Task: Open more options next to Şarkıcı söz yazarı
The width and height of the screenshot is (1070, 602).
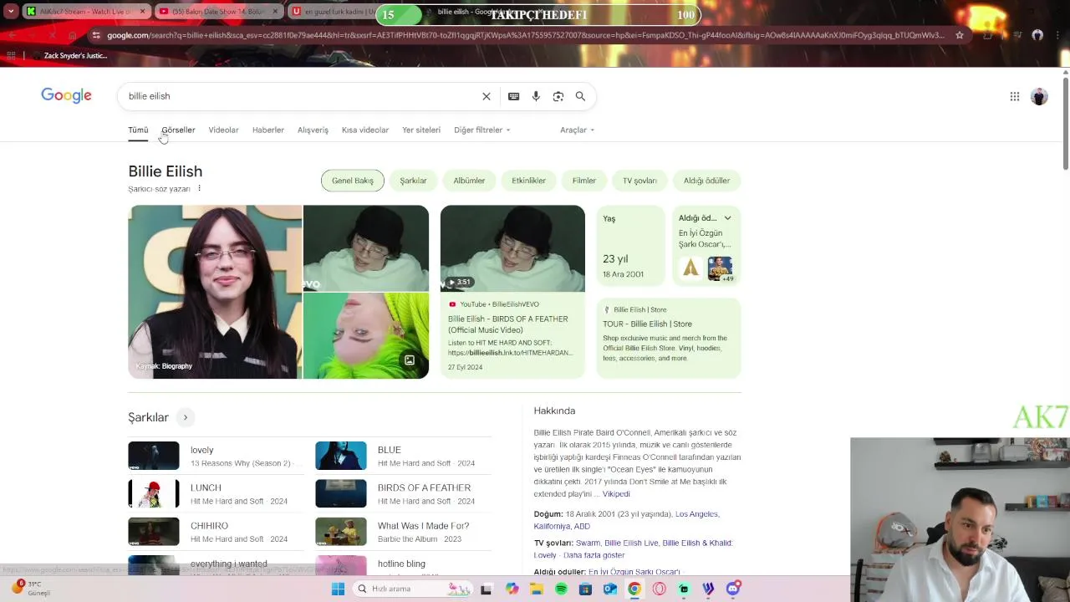Action: click(x=199, y=189)
